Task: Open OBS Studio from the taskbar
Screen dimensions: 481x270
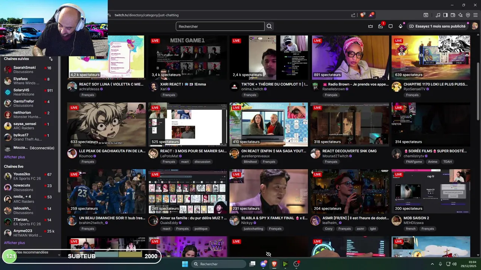Action: (x=296, y=264)
